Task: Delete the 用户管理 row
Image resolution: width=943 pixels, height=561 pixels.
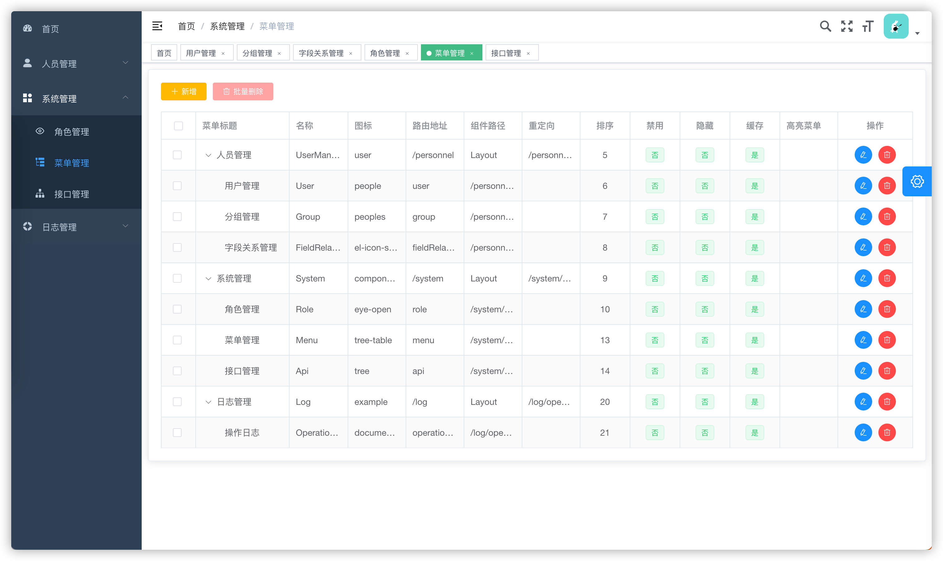Action: click(x=887, y=186)
